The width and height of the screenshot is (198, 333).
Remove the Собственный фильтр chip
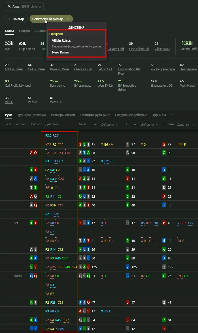(x=68, y=19)
